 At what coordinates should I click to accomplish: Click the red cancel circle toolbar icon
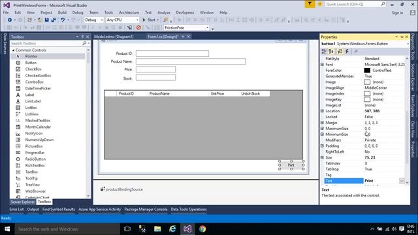coord(138,27)
